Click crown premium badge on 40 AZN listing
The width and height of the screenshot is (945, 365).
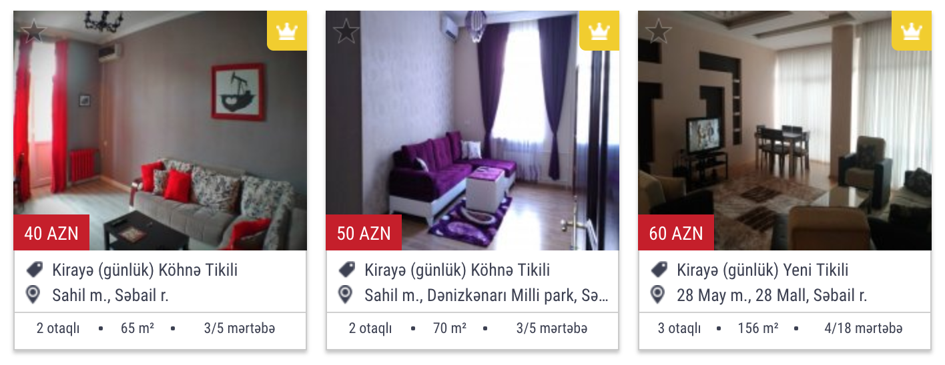(287, 31)
